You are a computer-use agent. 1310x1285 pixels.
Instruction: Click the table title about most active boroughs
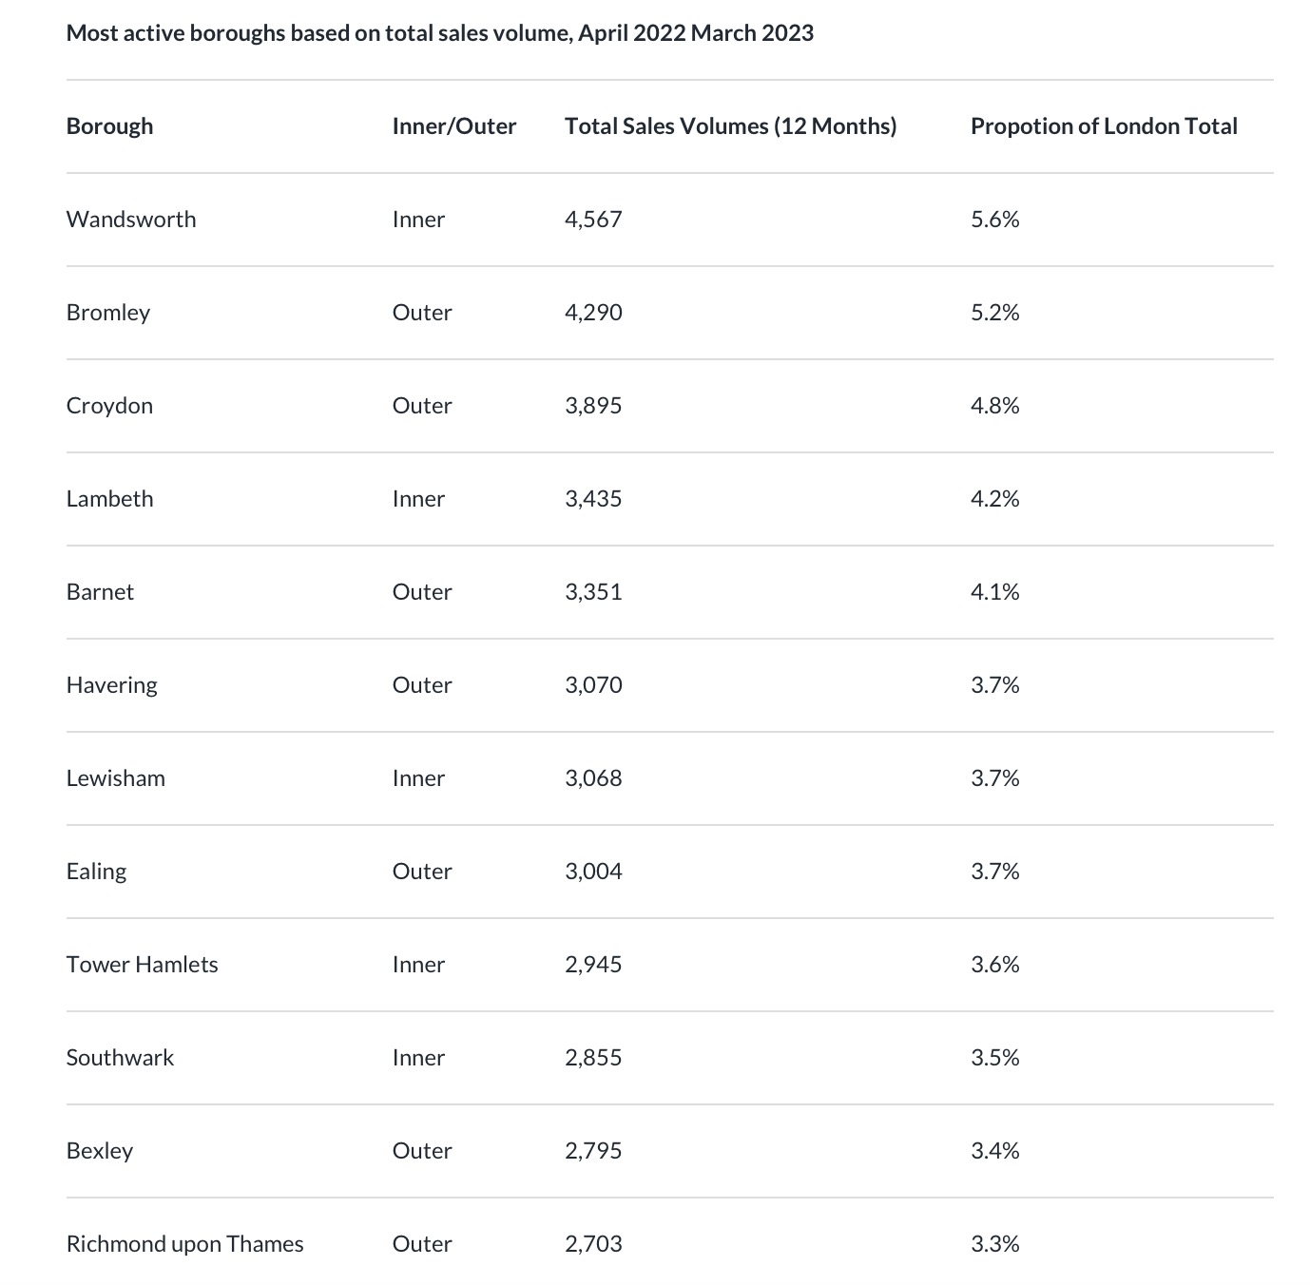pos(439,33)
